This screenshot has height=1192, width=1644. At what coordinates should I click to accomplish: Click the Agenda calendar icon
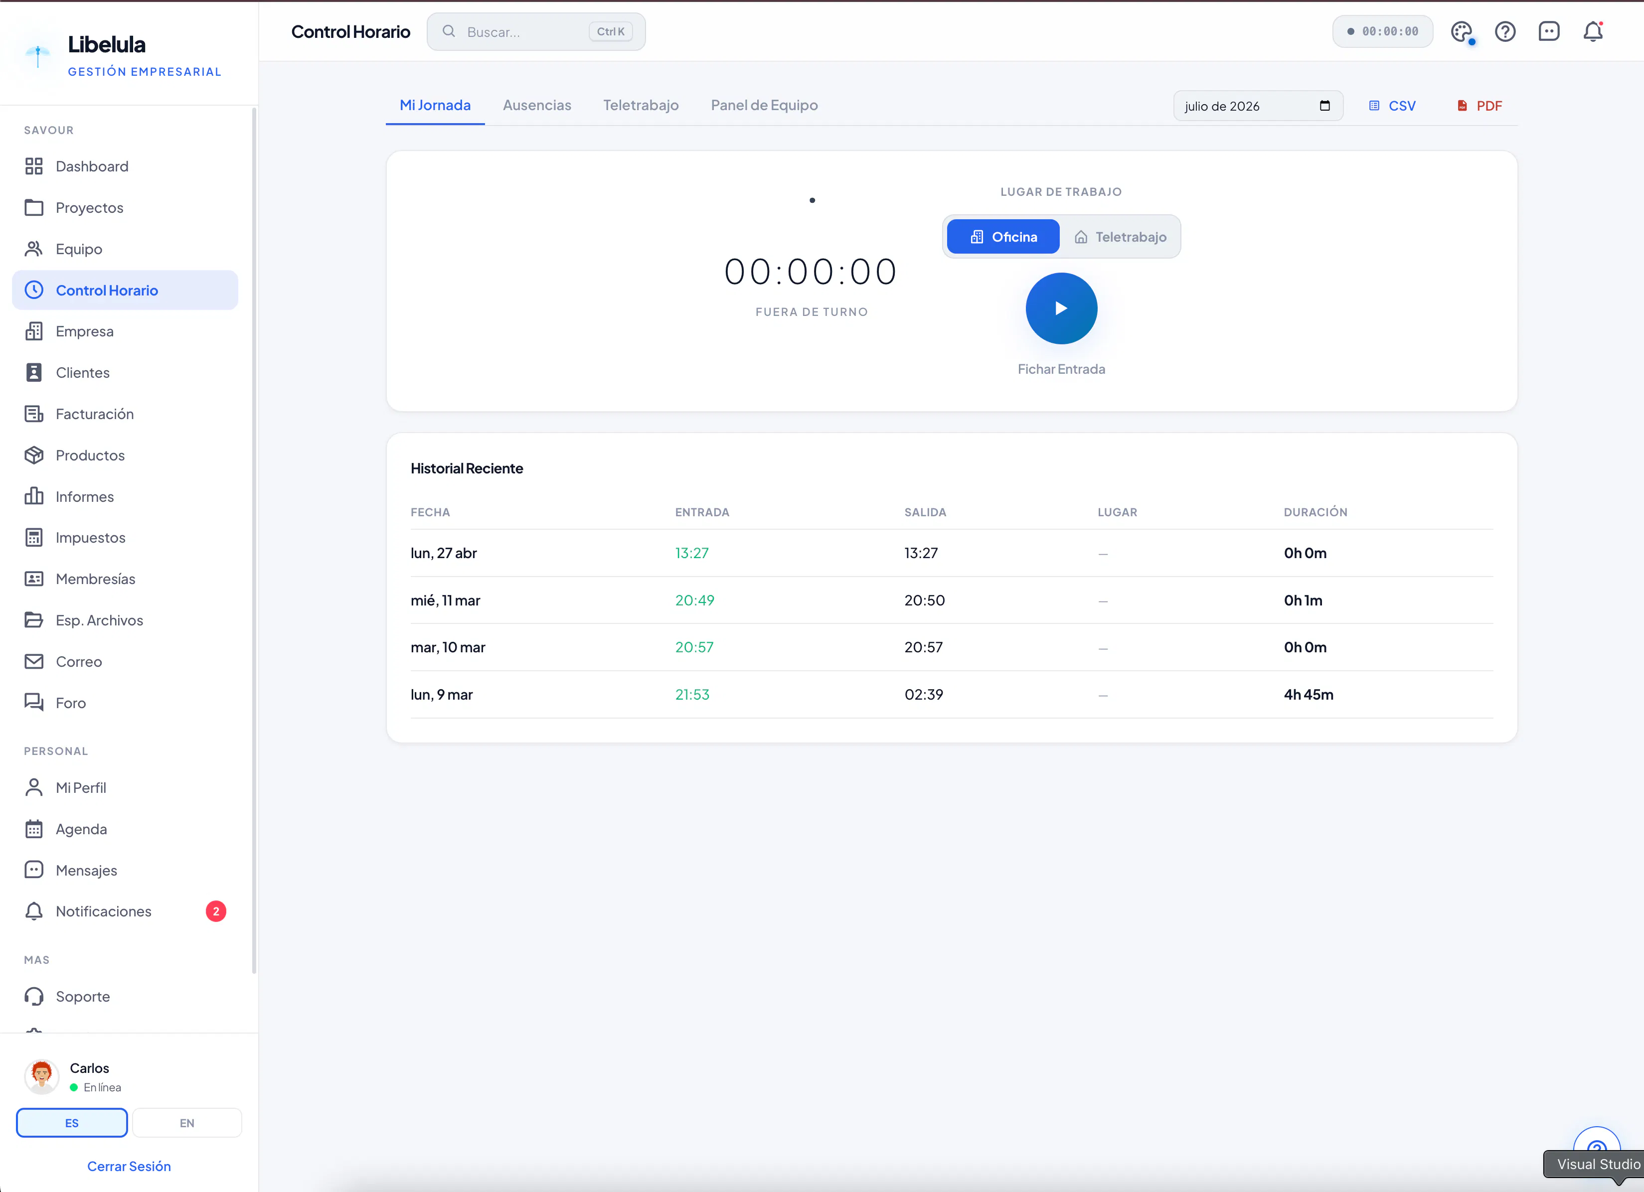pos(34,828)
